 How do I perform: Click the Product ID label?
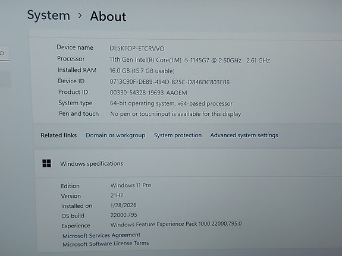(x=73, y=92)
